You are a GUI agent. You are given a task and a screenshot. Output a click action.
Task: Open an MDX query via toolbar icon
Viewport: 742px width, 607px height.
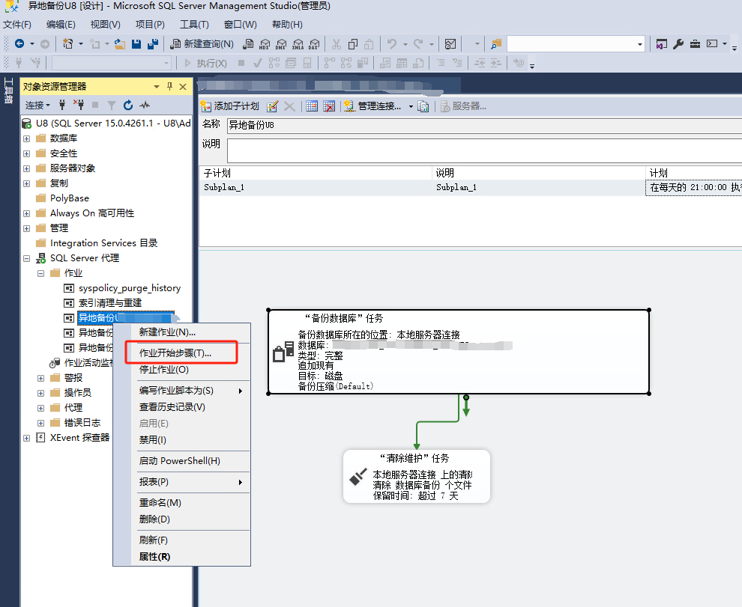[265, 44]
